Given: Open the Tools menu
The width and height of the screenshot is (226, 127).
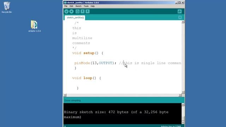Looking at the screenshot, I should [x=86, y=6].
